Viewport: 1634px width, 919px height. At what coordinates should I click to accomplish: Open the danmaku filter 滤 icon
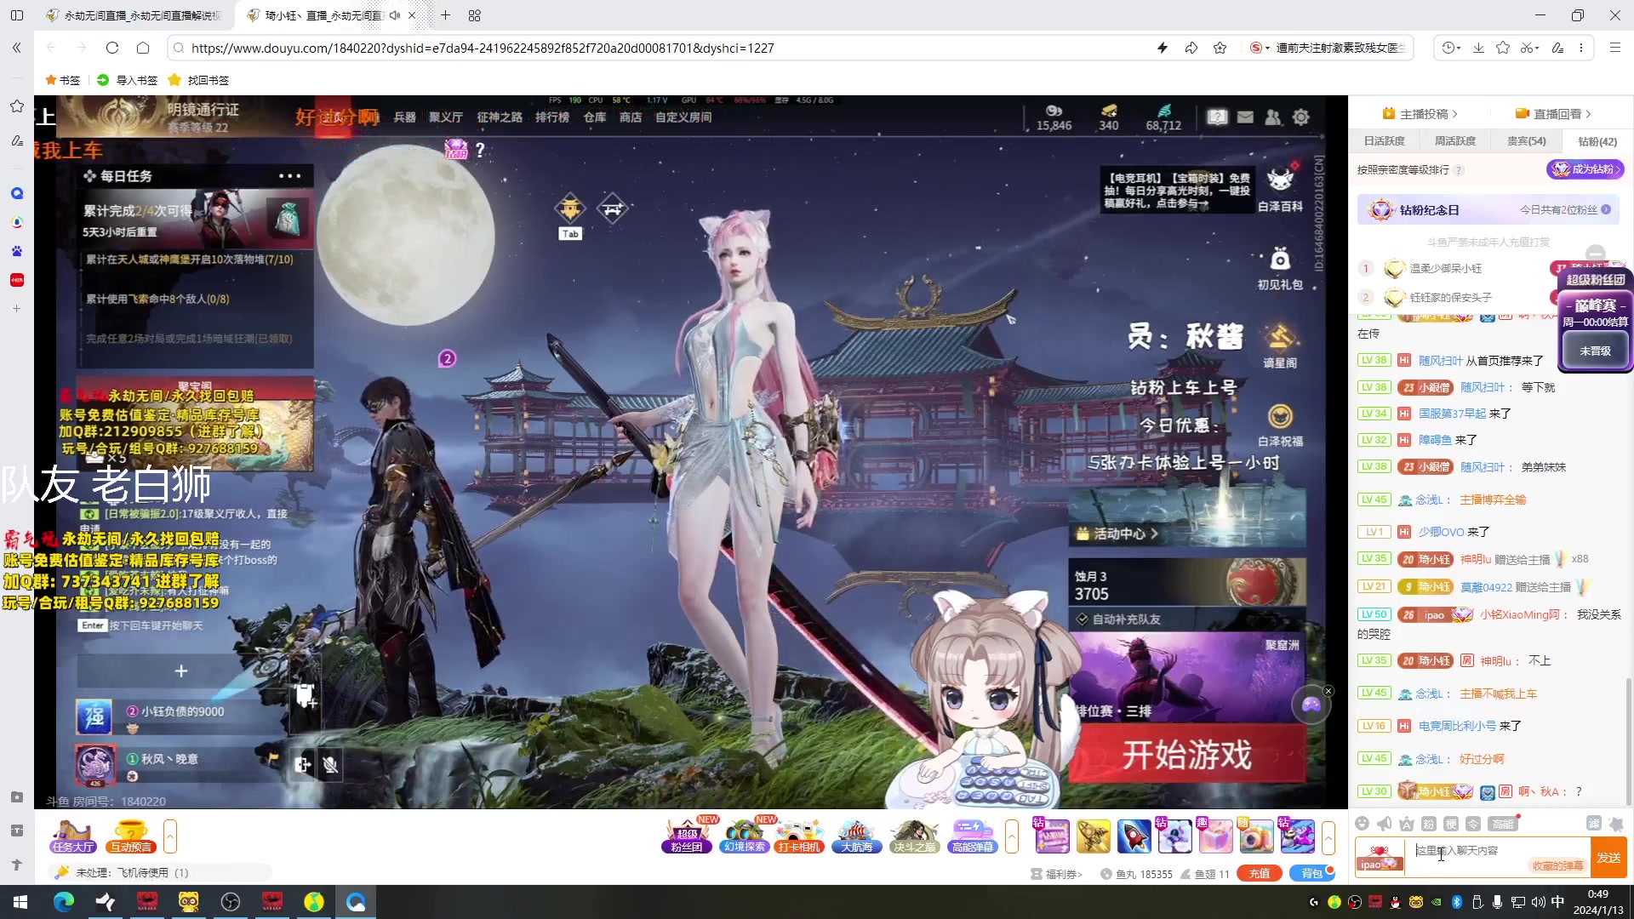point(1593,823)
